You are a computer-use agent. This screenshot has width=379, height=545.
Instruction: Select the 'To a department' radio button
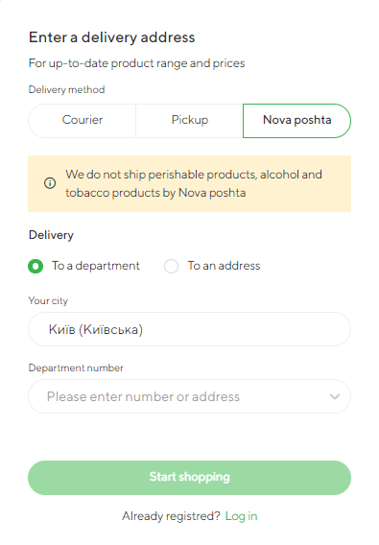pos(36,266)
